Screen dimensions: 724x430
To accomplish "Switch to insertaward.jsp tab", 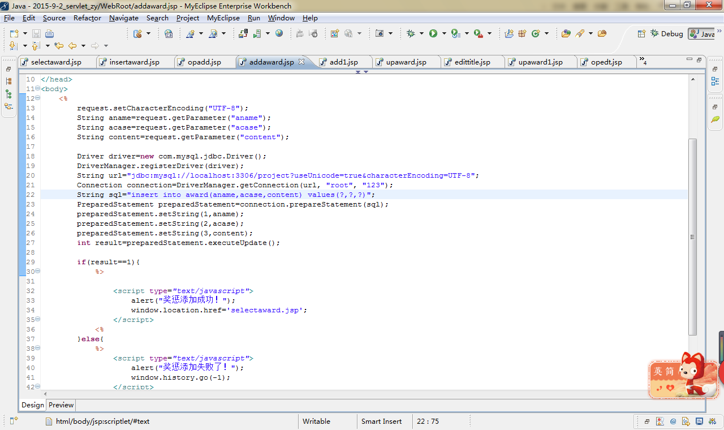I will click(x=134, y=62).
